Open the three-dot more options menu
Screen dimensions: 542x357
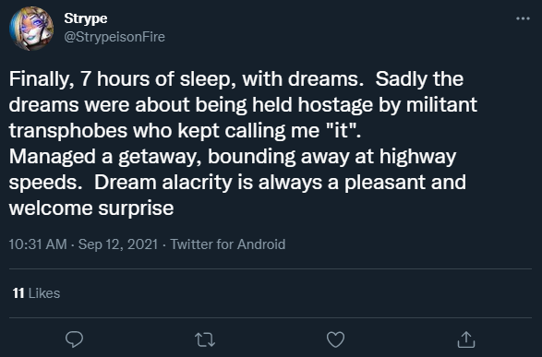click(x=523, y=18)
